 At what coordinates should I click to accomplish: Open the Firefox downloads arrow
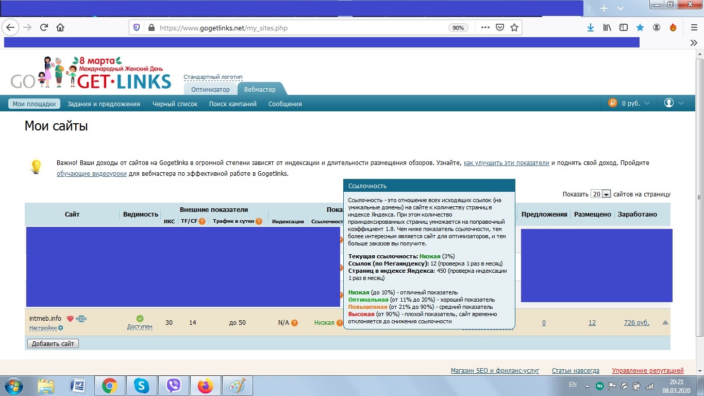591,27
